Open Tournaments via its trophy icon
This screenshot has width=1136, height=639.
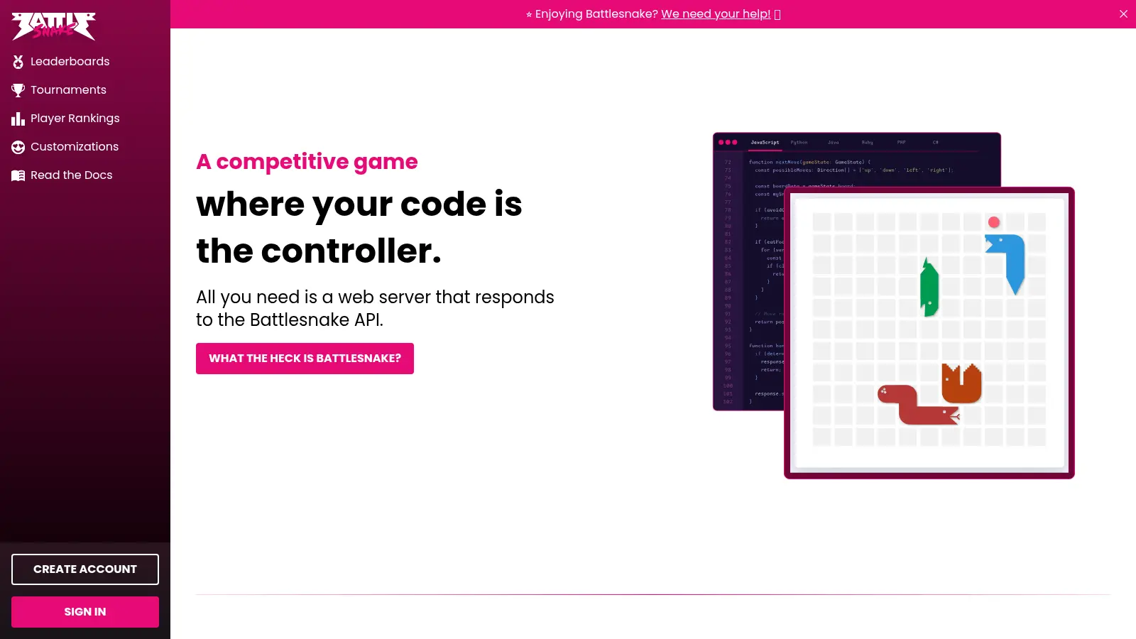coord(18,90)
